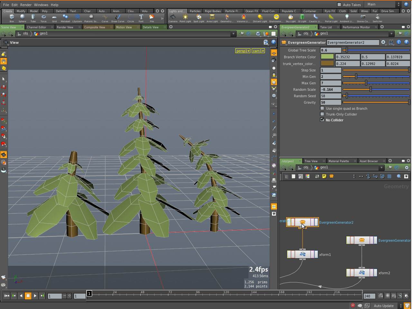The height and width of the screenshot is (309, 412).
Task: Add a Sky Light from shelf
Action: tap(290, 18)
